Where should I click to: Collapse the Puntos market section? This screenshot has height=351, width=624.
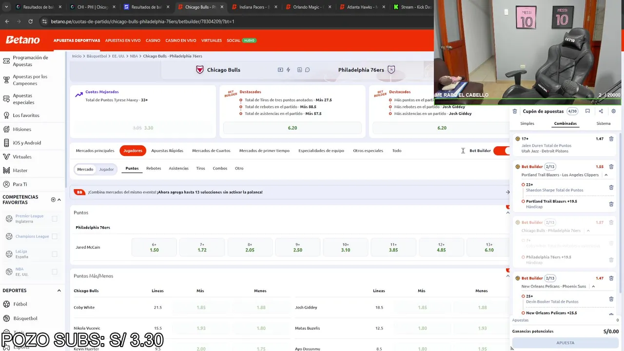507,213
